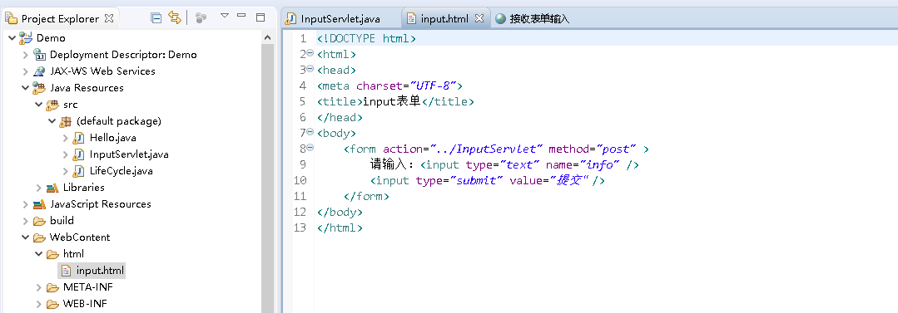Click the default package icon
Image resolution: width=898 pixels, height=313 pixels.
tap(65, 121)
